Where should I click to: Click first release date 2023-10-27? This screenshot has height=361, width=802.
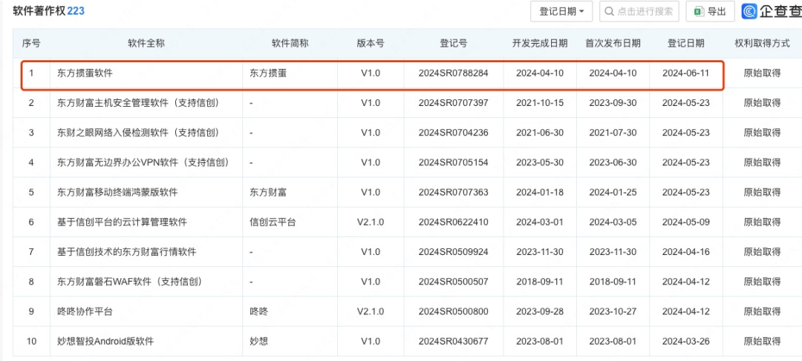613,311
